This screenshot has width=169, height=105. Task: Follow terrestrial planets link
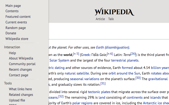pos(125,60)
